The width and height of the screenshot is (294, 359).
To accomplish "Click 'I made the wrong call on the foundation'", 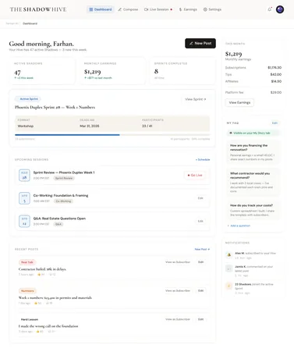I will [48, 326].
